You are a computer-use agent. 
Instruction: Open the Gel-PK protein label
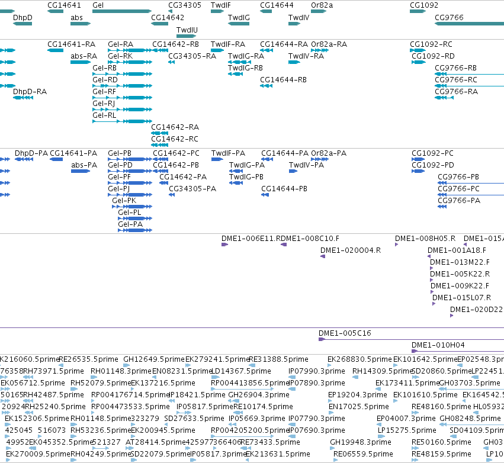point(124,200)
